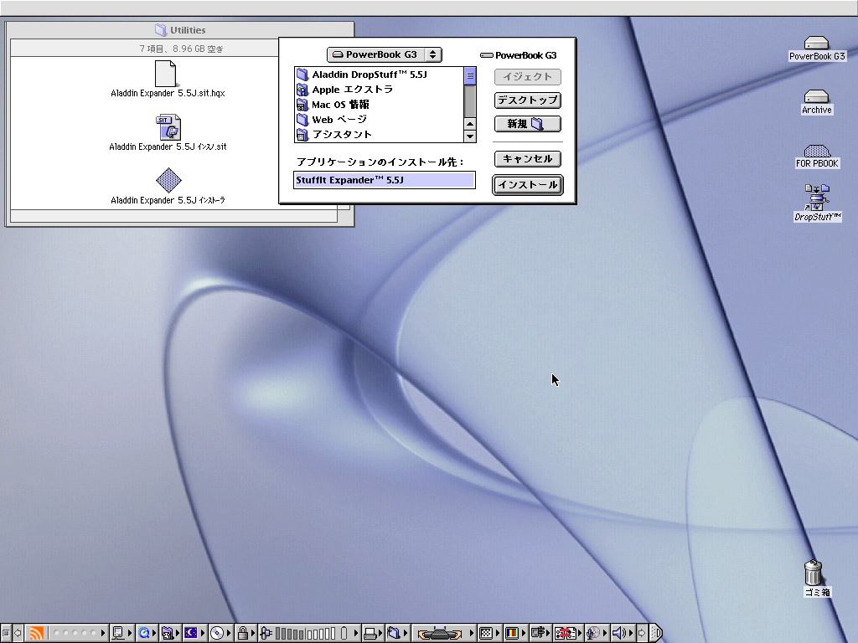The width and height of the screenshot is (858, 643).
Task: Select the FOR PBOOK volume icon
Action: [x=817, y=151]
